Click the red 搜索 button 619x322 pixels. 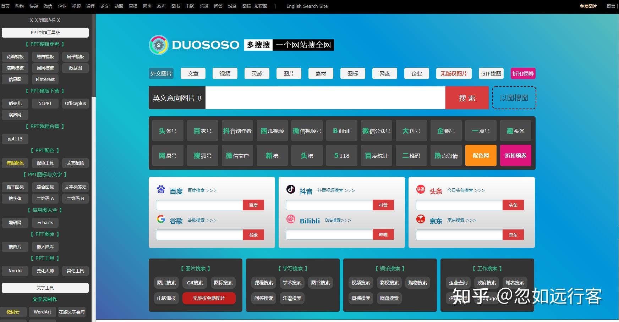click(x=467, y=98)
